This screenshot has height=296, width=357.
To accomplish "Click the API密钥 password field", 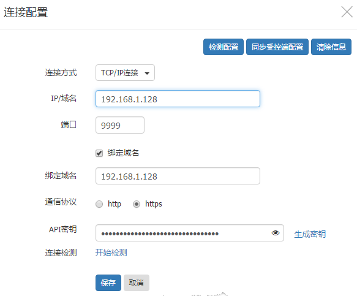I will pyautogui.click(x=190, y=233).
